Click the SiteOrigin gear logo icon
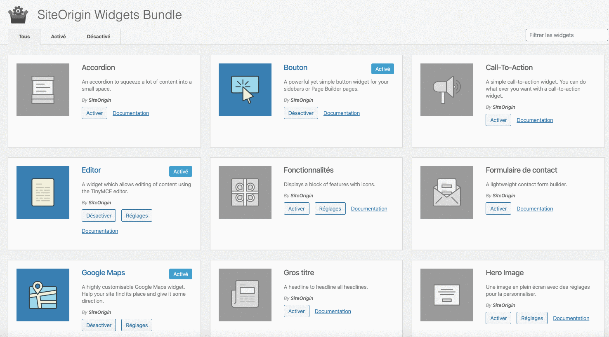Viewport: 609px width, 337px height. [x=18, y=14]
